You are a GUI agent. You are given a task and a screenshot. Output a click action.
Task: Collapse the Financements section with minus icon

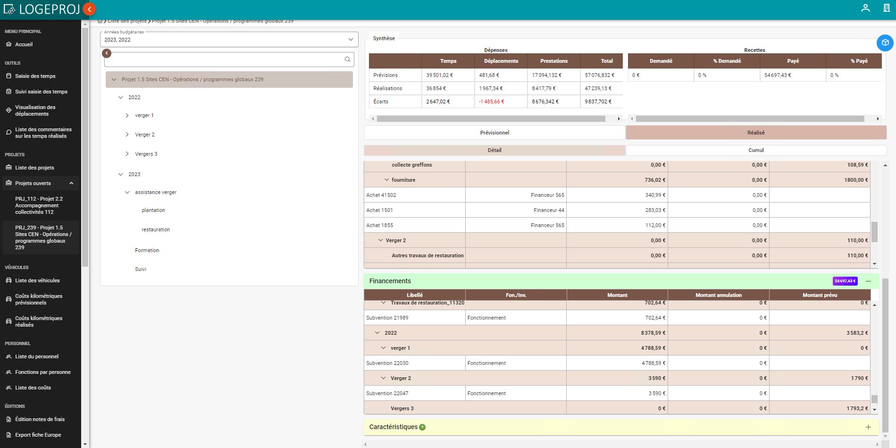tap(868, 281)
